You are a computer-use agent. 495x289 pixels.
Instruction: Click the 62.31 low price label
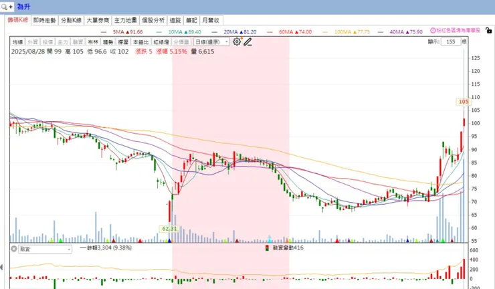[x=169, y=229]
